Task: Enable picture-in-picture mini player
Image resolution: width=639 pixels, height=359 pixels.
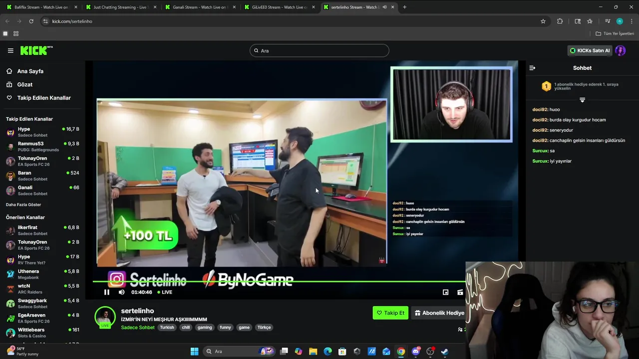Action: (x=446, y=292)
